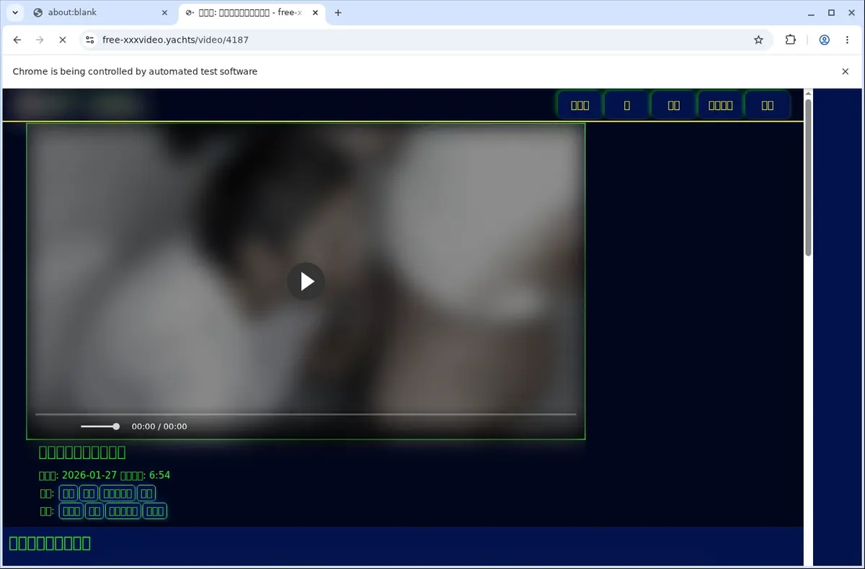Select five-character tag in first tag row
865x569 pixels.
pyautogui.click(x=117, y=493)
